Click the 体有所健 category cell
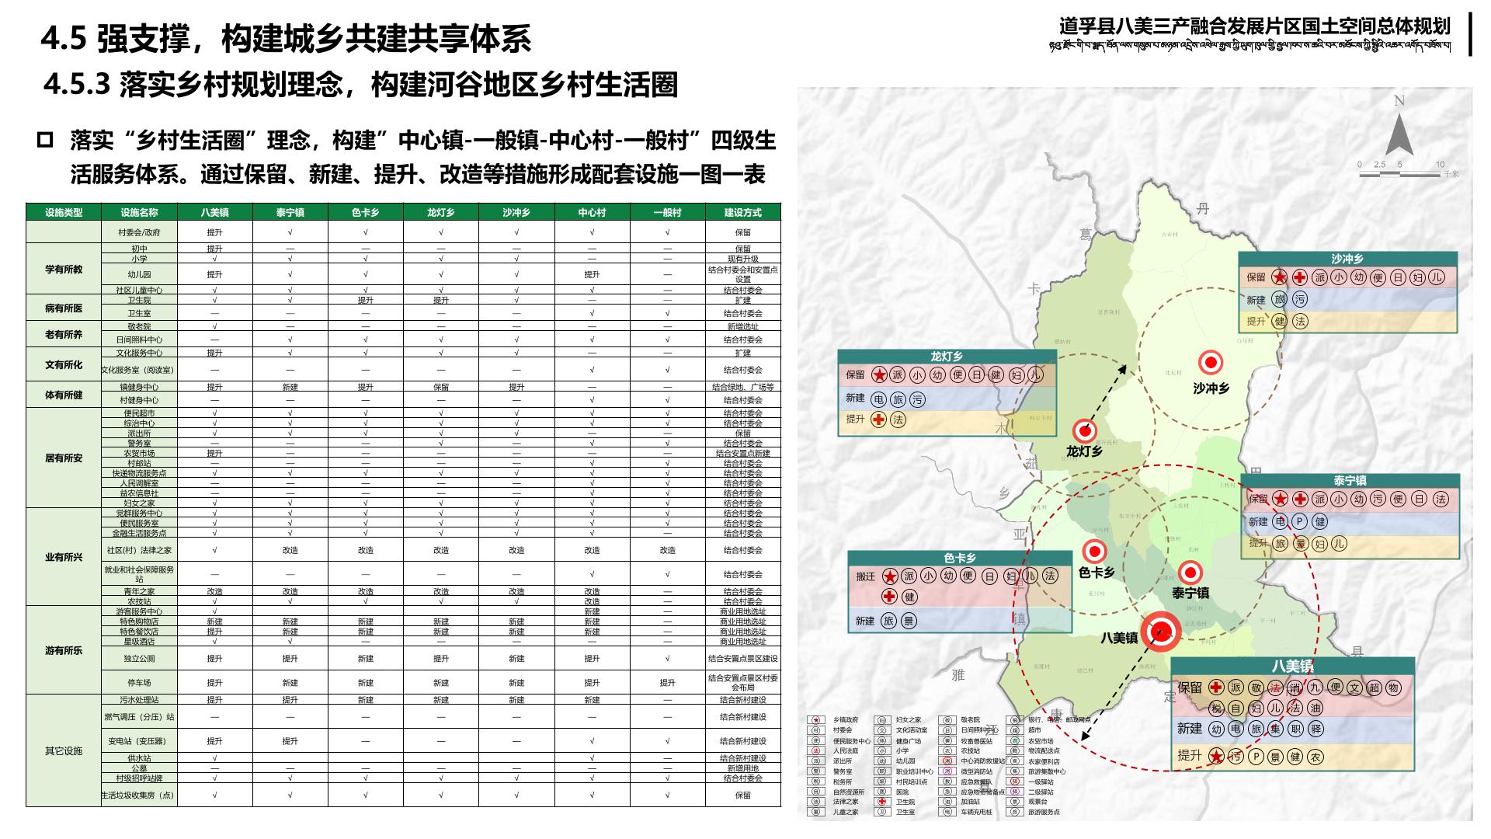Image resolution: width=1491 pixels, height=839 pixels. coord(64,395)
